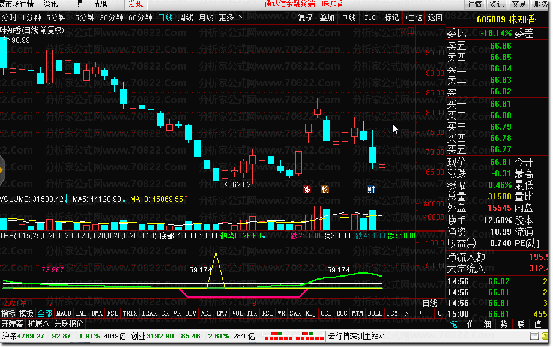Viewport: 553px width, 348px height.
Task: Click the 指标 indicator button
Action: click(8, 313)
